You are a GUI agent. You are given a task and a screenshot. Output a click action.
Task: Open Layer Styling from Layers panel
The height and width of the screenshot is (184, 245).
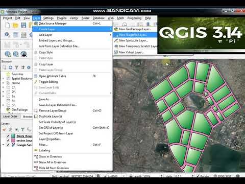[x=4, y=129]
